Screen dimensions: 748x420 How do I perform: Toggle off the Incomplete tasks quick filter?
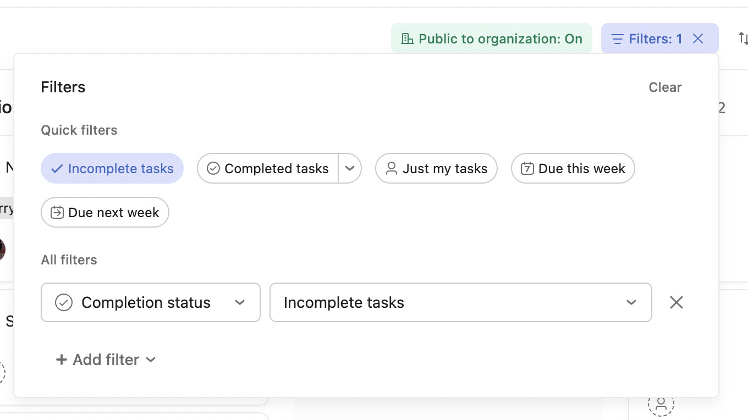pyautogui.click(x=112, y=168)
